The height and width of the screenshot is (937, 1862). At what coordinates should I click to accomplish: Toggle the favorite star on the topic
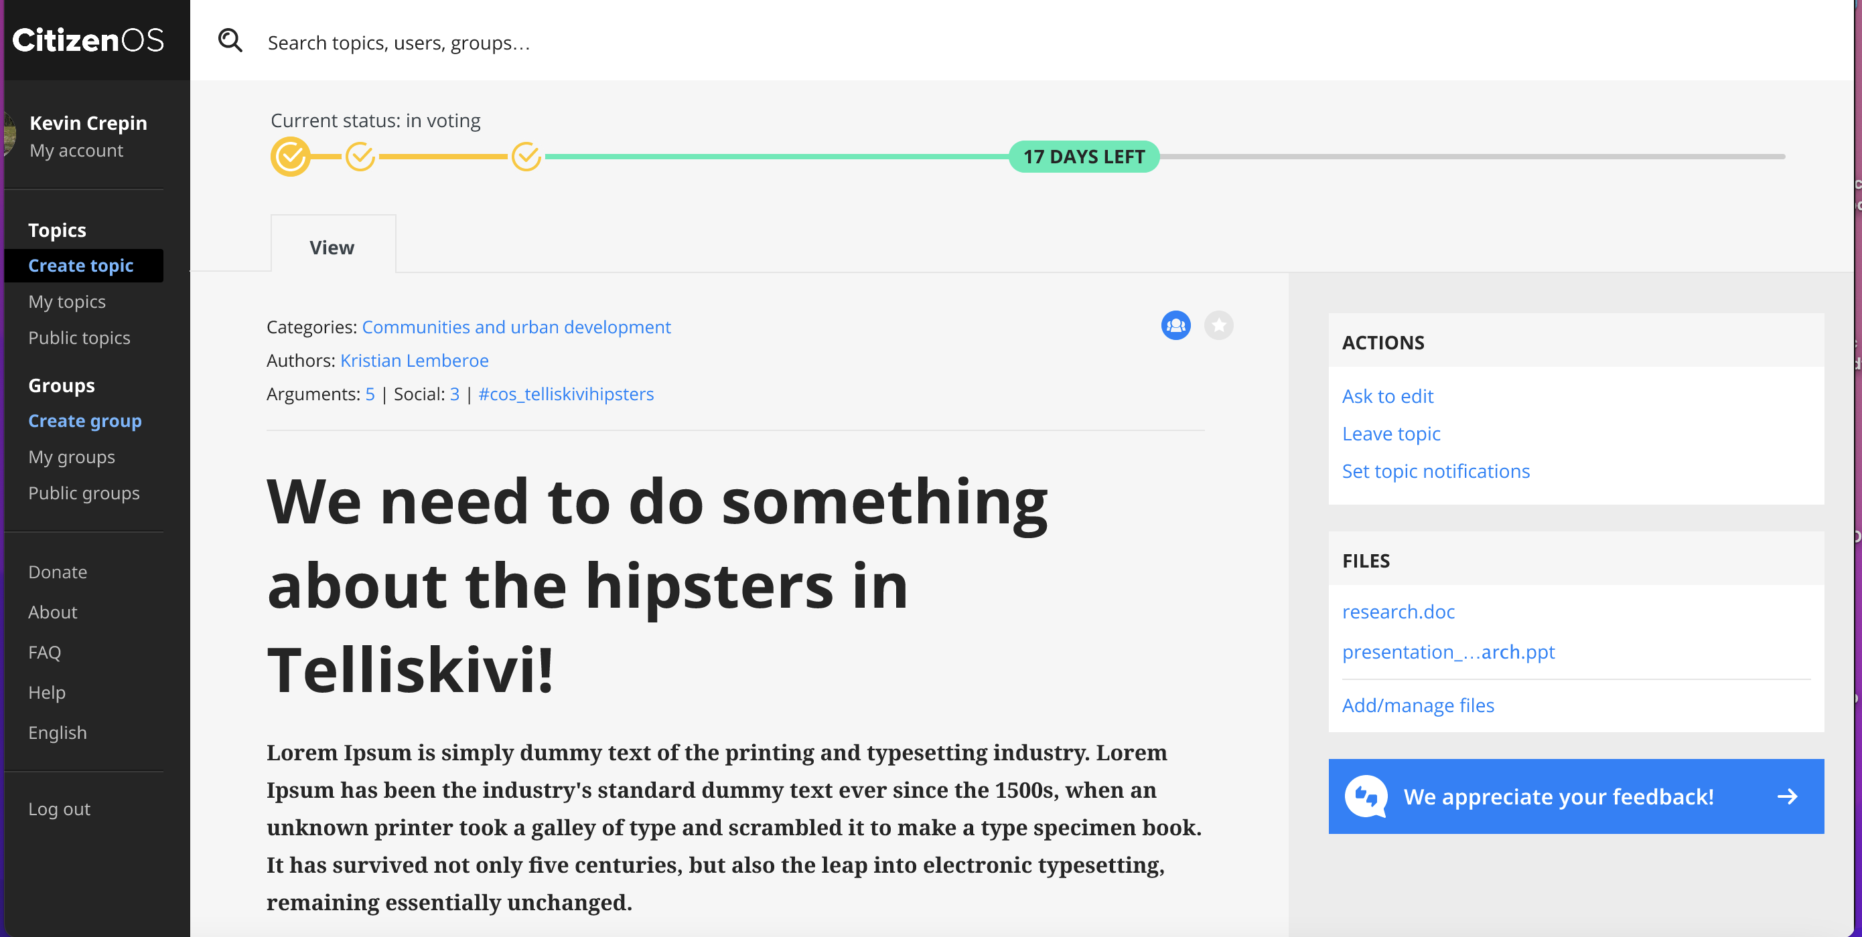(x=1220, y=326)
